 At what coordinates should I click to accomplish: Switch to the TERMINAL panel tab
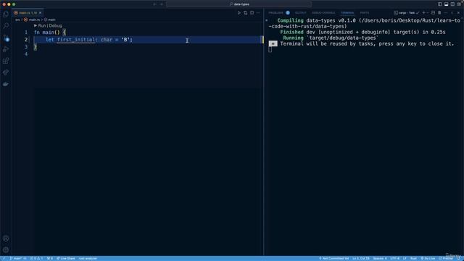tap(347, 13)
